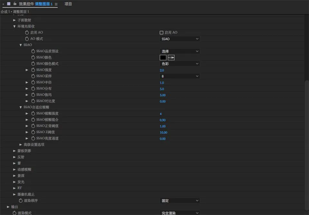
Task: Click the SSAO颜色 eyedropper icon
Action: [171, 58]
